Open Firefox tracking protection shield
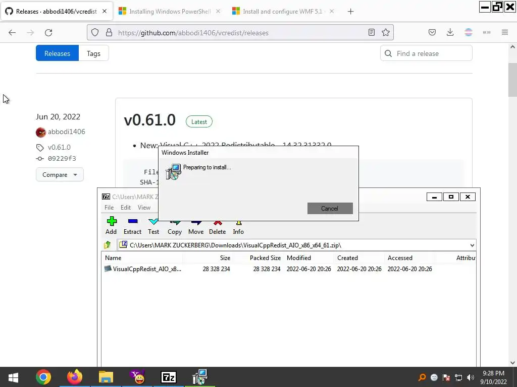517x387 pixels. coord(95,33)
